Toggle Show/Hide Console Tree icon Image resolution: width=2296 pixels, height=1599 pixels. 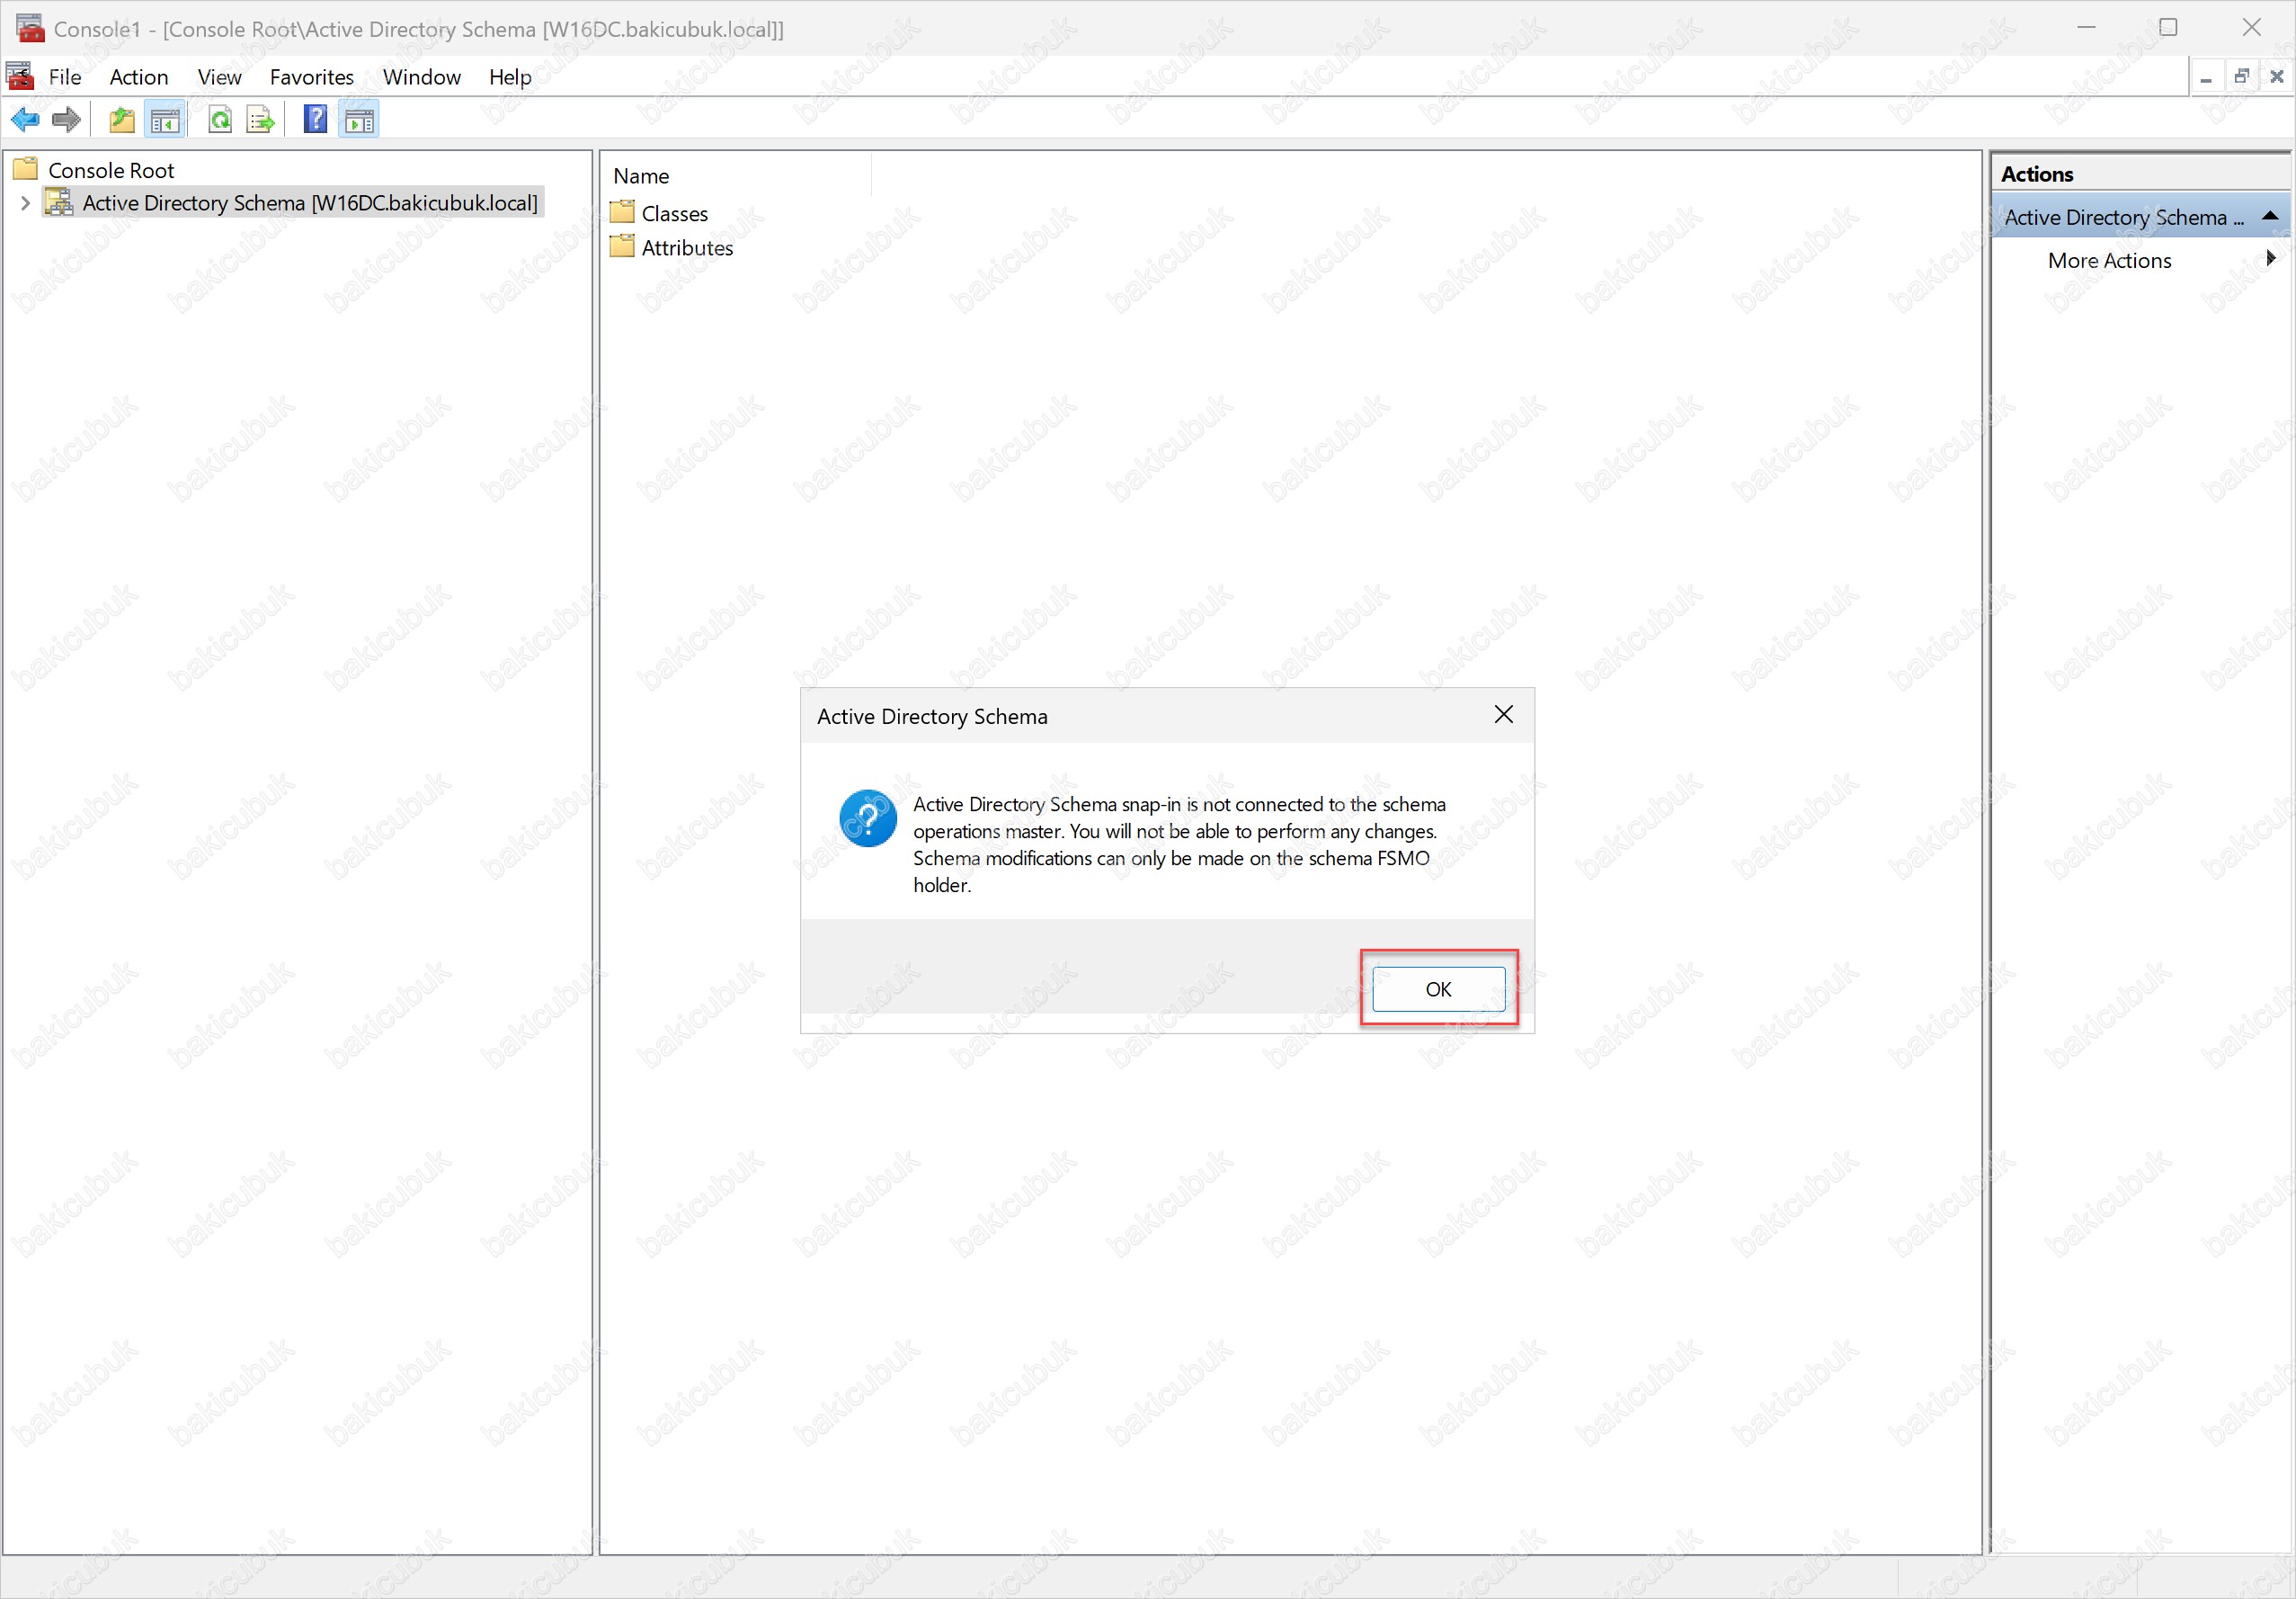[165, 121]
